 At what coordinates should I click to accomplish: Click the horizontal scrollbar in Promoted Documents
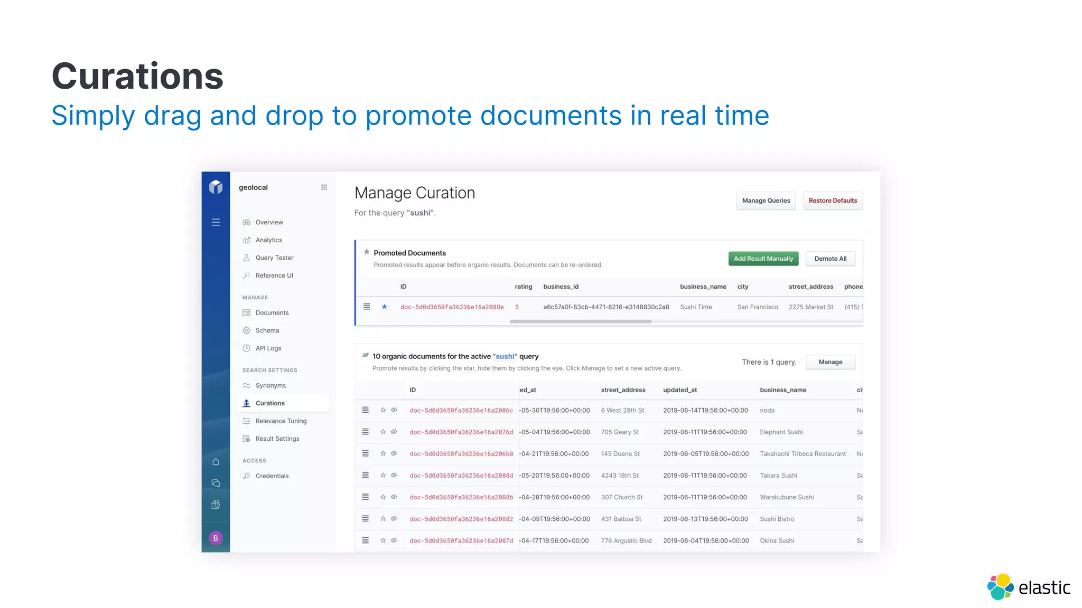point(580,321)
